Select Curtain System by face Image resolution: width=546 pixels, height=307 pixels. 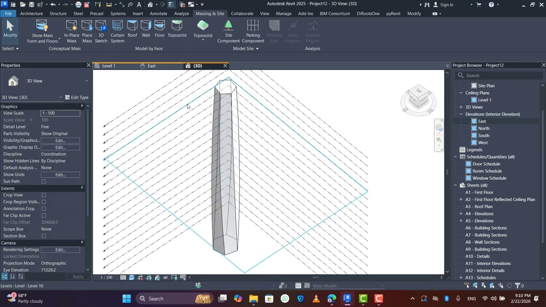coord(117,32)
